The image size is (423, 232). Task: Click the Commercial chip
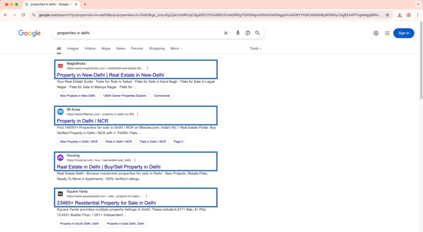[162, 96]
